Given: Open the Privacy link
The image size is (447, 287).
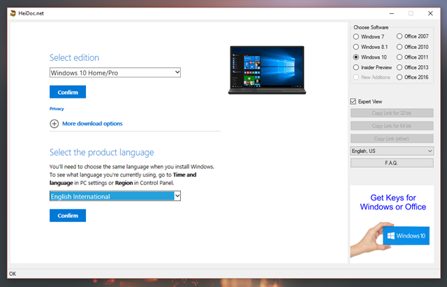Looking at the screenshot, I should tap(57, 109).
